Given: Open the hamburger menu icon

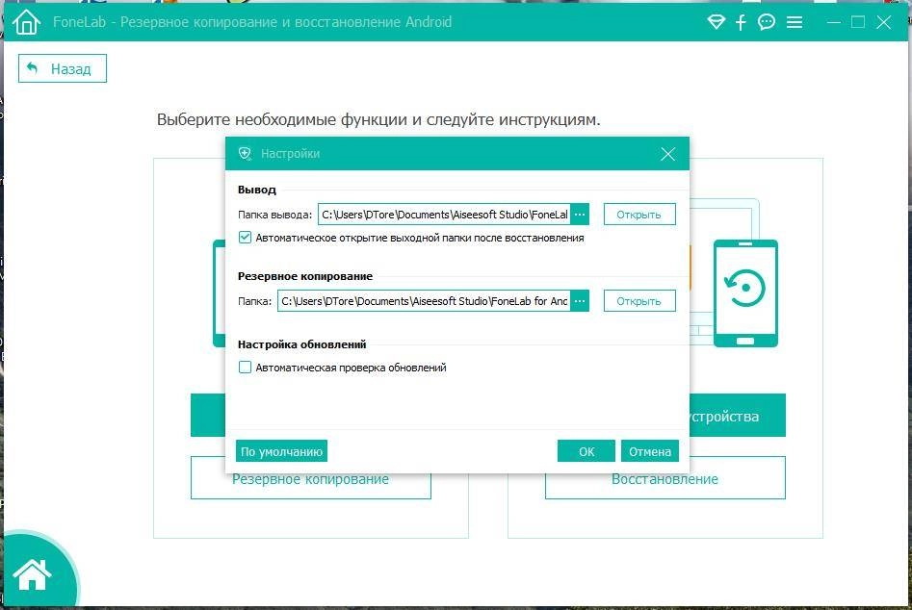Looking at the screenshot, I should pyautogui.click(x=794, y=22).
